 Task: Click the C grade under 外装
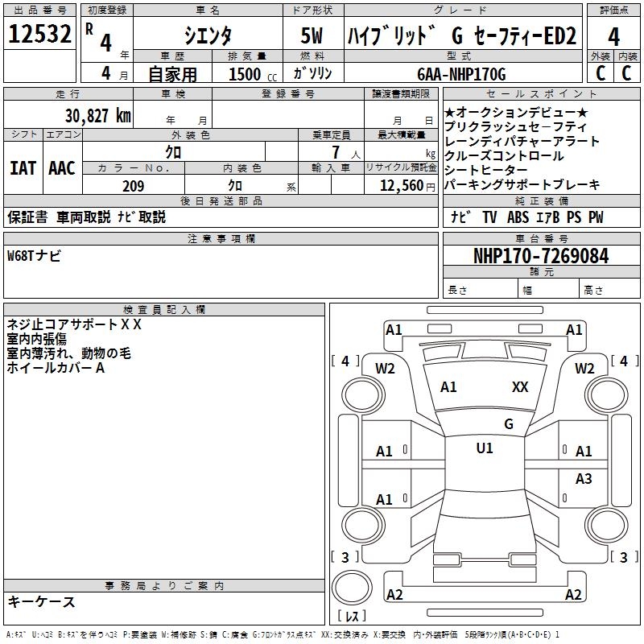click(601, 73)
